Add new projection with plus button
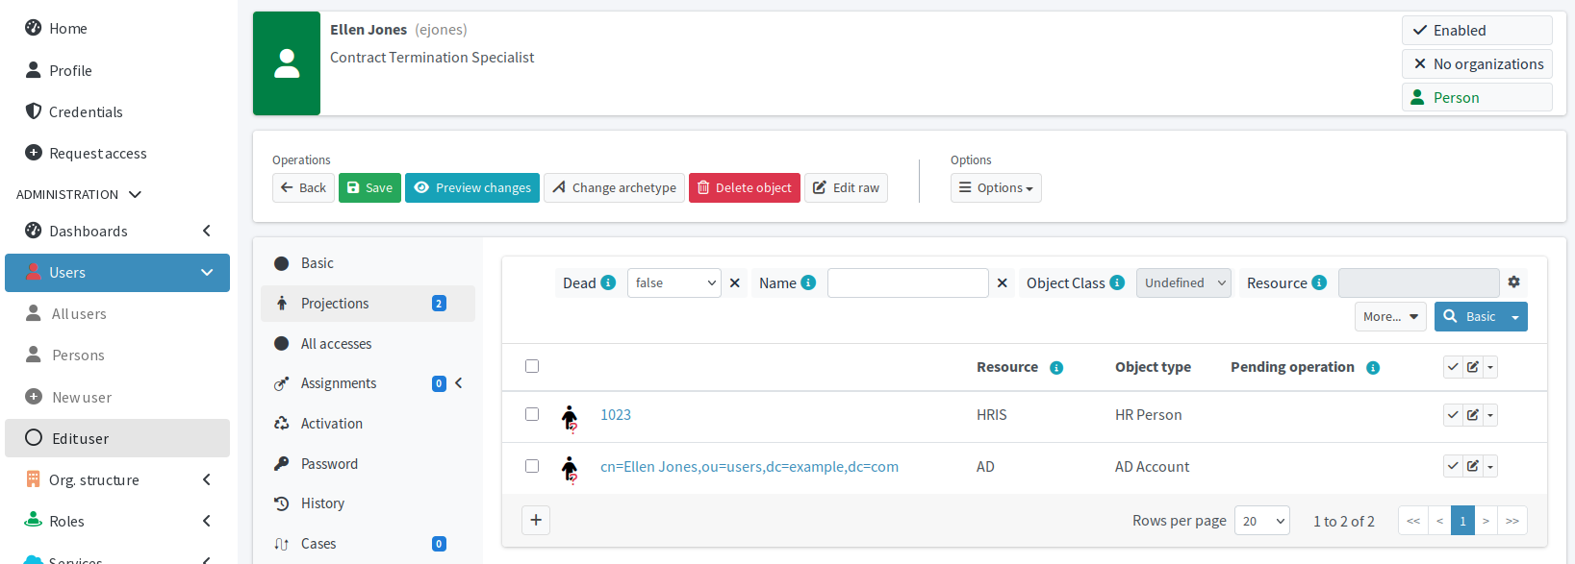This screenshot has width=1575, height=564. pyautogui.click(x=536, y=520)
